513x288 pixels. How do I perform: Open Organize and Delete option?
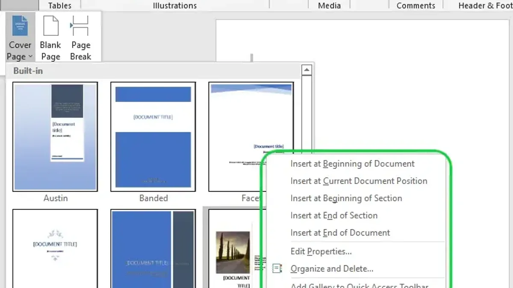[x=332, y=269]
